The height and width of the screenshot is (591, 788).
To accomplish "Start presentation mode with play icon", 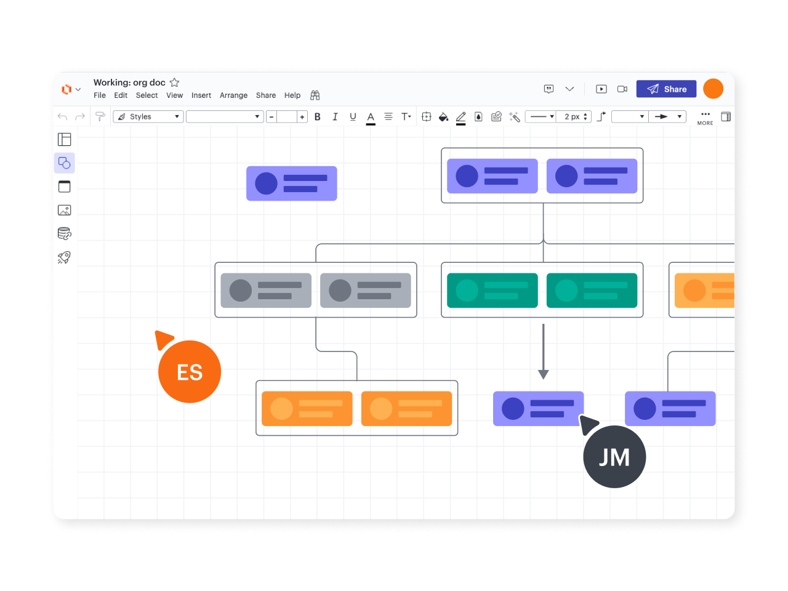I will [601, 89].
